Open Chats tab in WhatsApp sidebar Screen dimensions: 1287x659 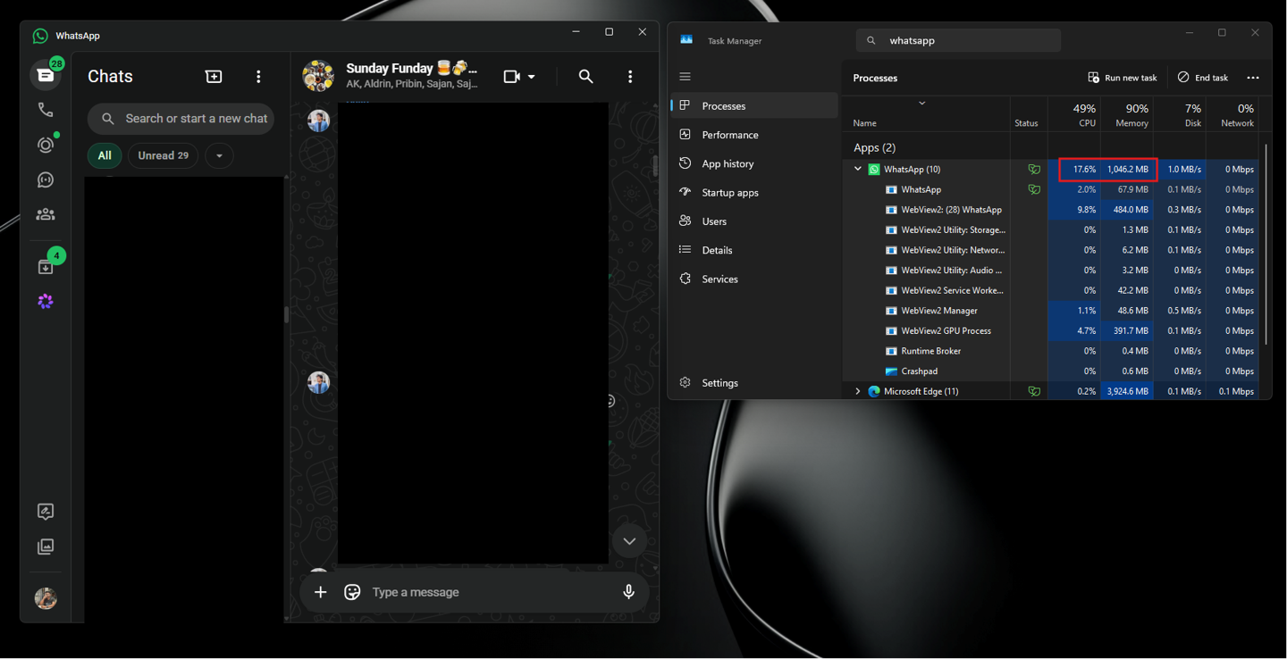(46, 75)
